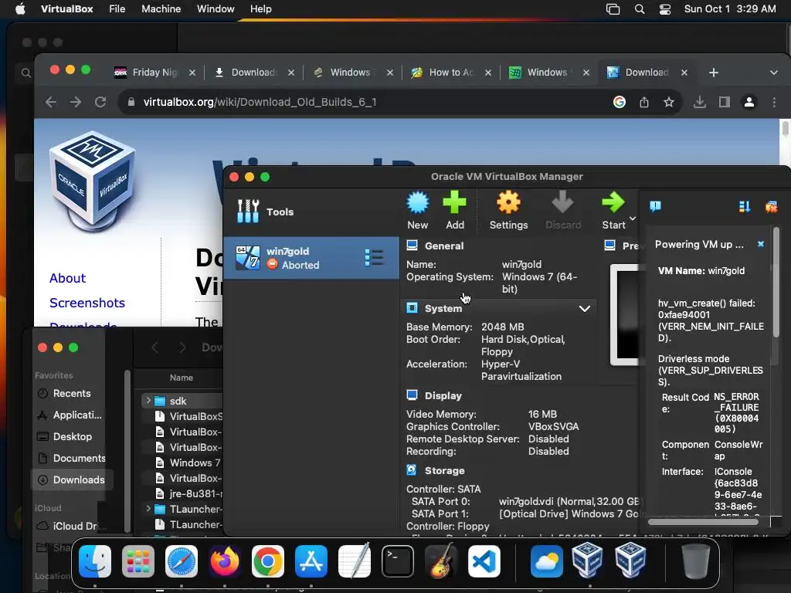Open Recents in Finder sidebar
Image resolution: width=791 pixels, height=593 pixels.
72,393
